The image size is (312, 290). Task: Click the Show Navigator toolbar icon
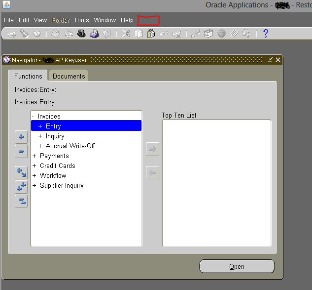(37, 34)
